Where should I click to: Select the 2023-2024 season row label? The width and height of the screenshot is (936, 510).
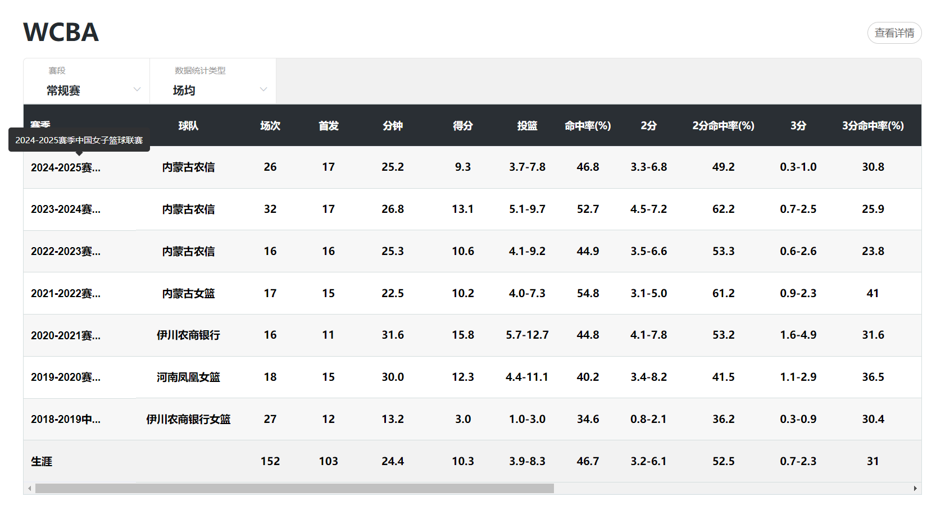click(x=66, y=210)
